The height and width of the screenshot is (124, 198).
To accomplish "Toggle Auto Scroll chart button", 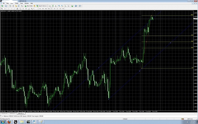I will 66,6.
